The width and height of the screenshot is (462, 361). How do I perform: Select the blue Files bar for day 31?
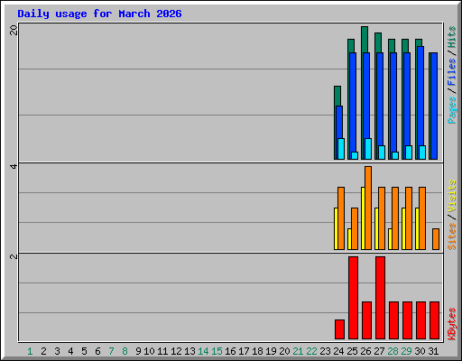pos(434,106)
